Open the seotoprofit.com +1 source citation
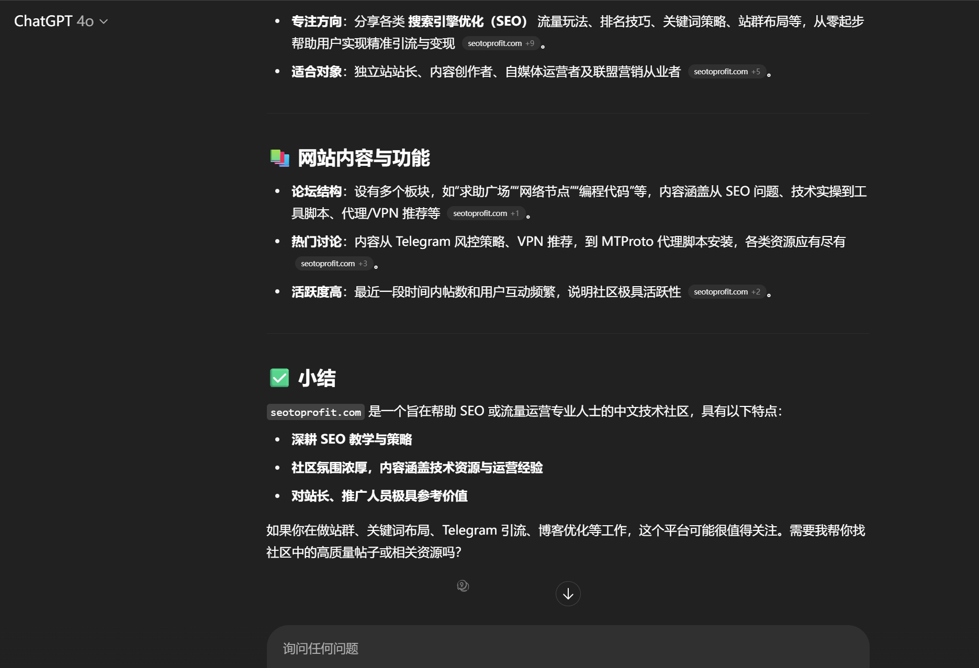Screen dimensions: 979x668 [x=486, y=213]
